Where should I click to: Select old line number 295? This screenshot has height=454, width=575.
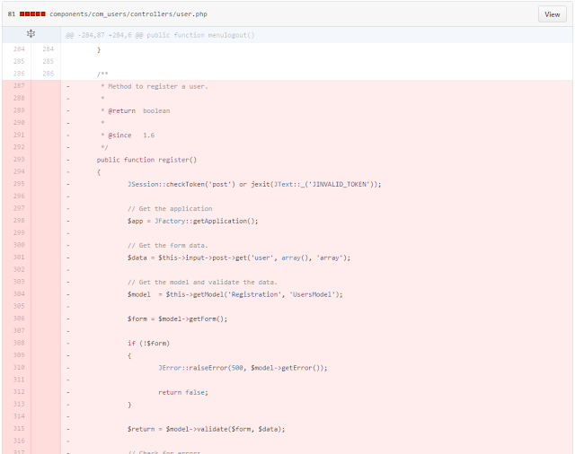point(19,184)
